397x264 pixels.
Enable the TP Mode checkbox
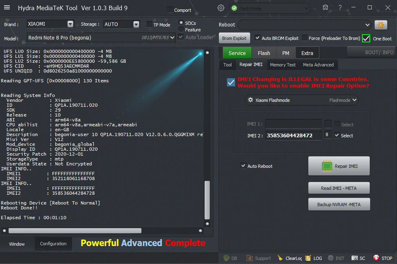pyautogui.click(x=149, y=24)
